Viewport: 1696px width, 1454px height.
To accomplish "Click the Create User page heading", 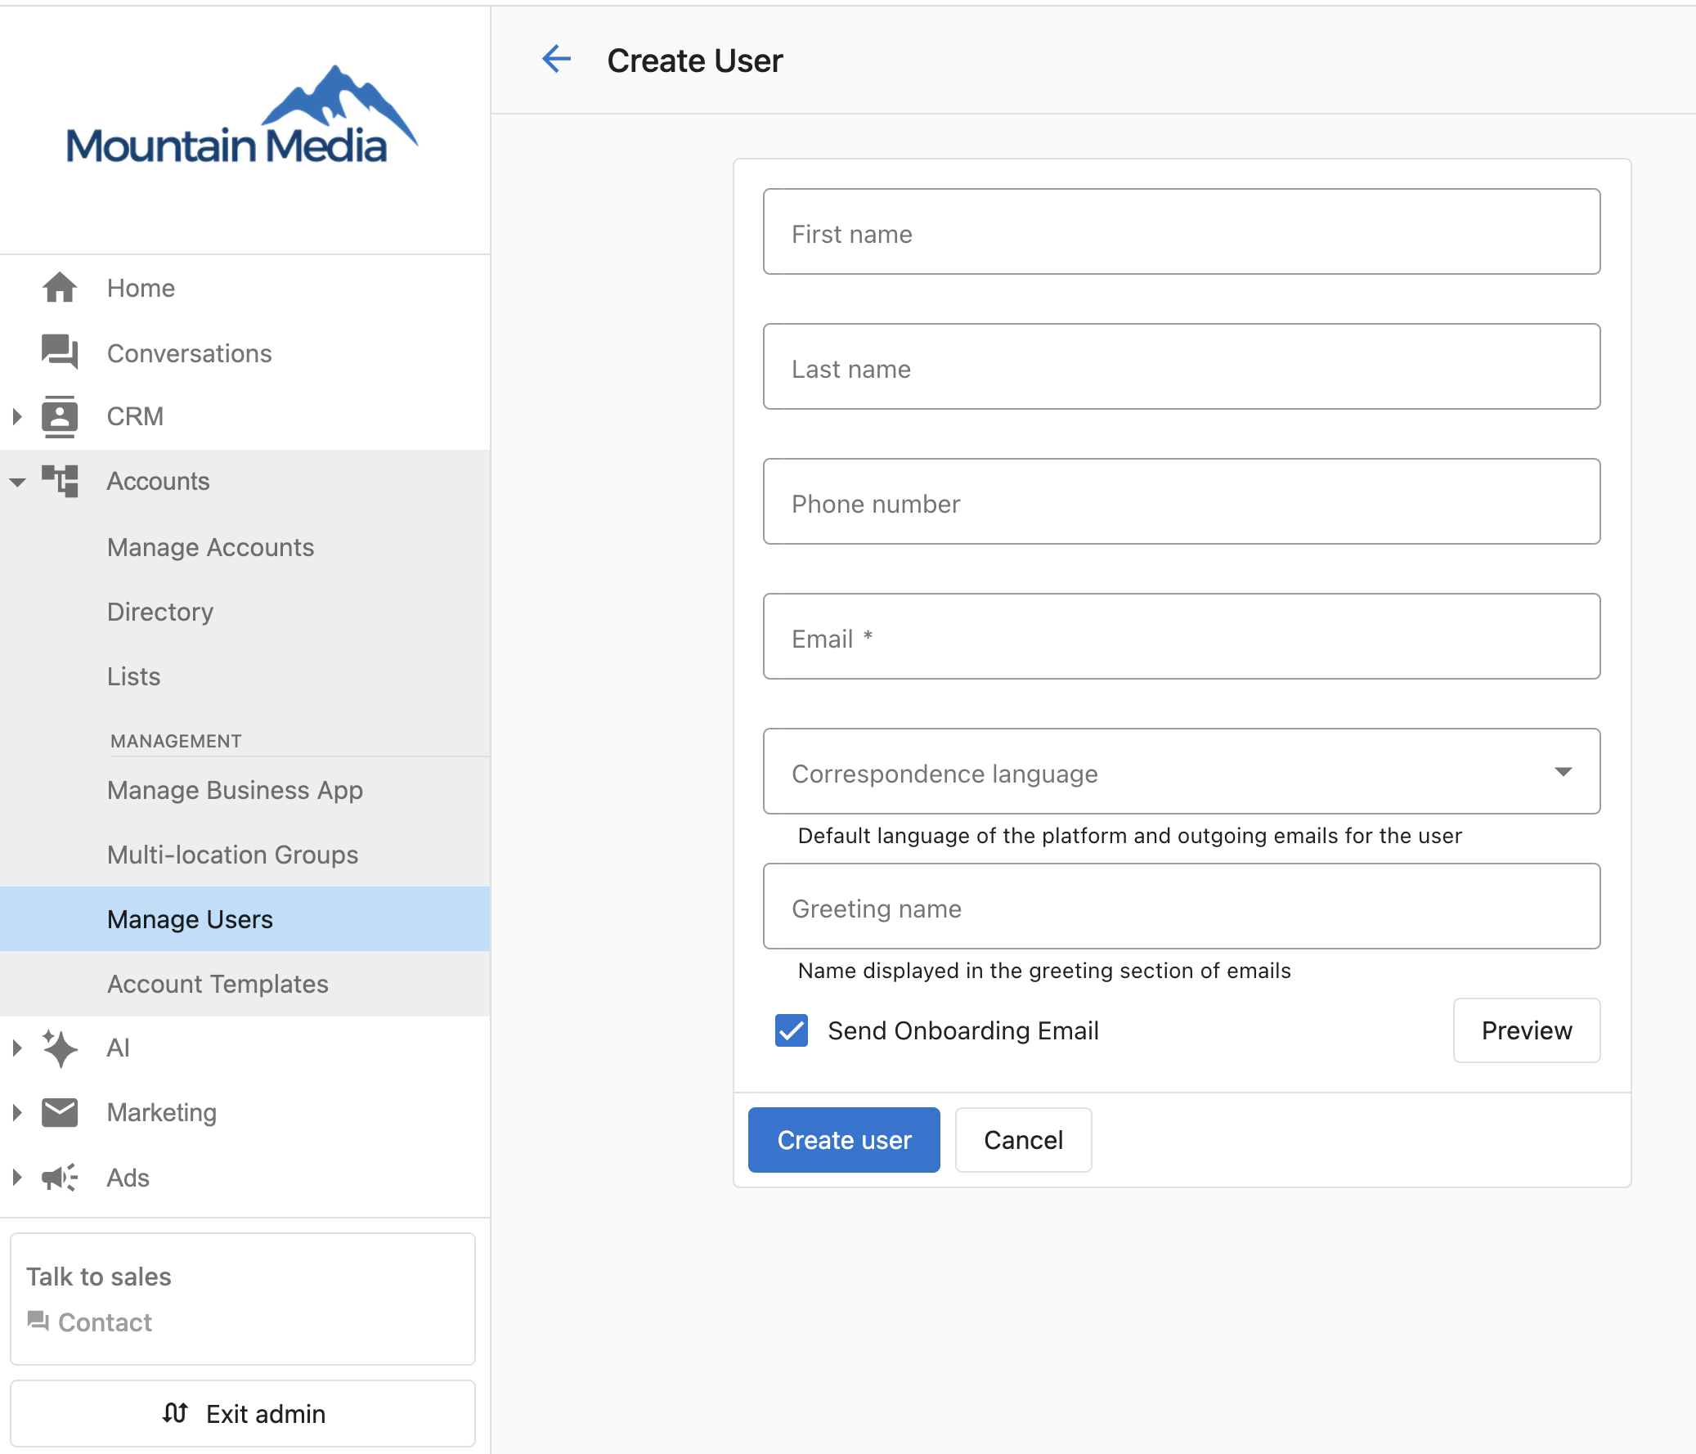I will (x=695, y=61).
